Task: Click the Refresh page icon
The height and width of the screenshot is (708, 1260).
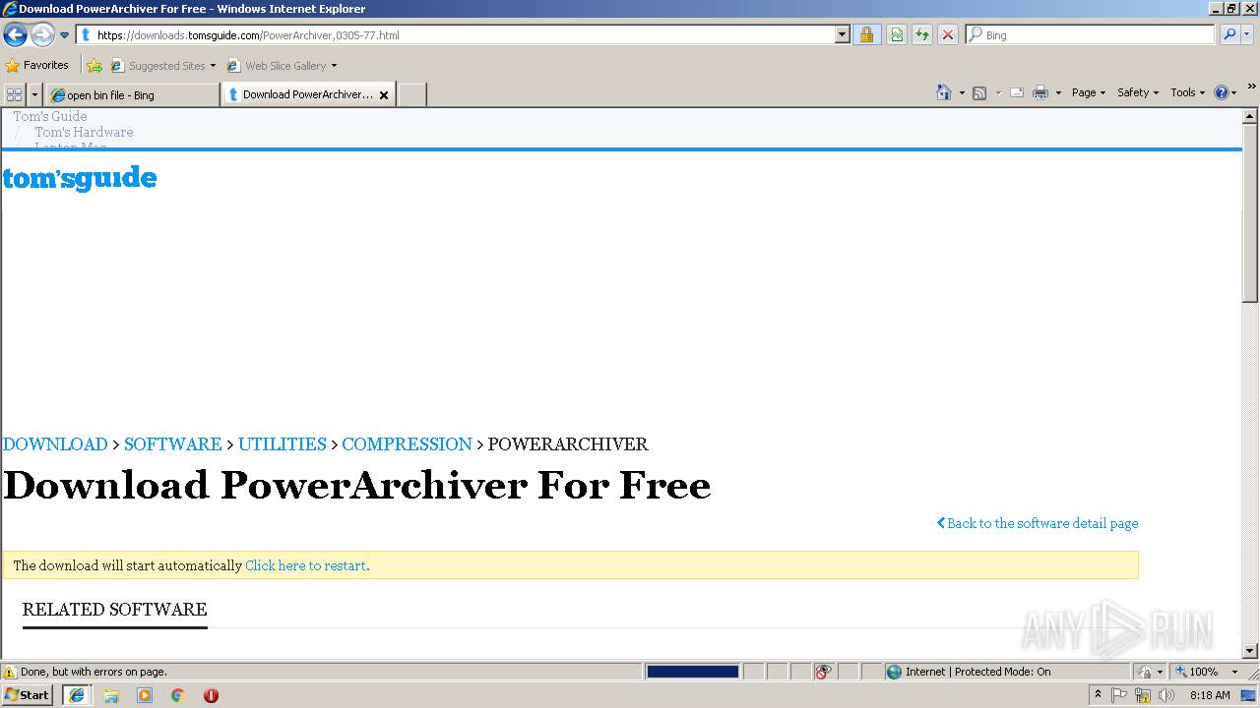Action: click(922, 34)
